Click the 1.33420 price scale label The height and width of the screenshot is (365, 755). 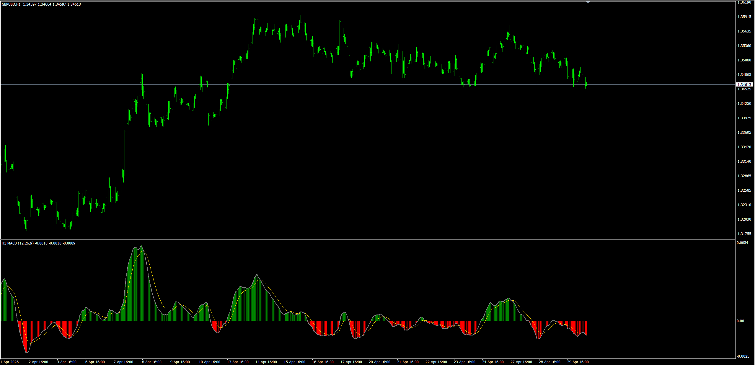click(x=744, y=147)
